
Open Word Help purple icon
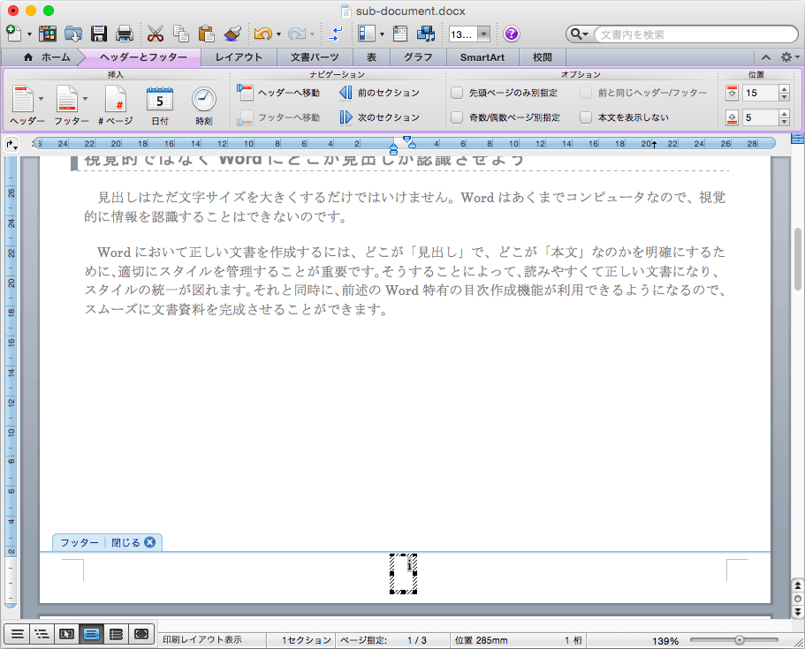tap(512, 34)
